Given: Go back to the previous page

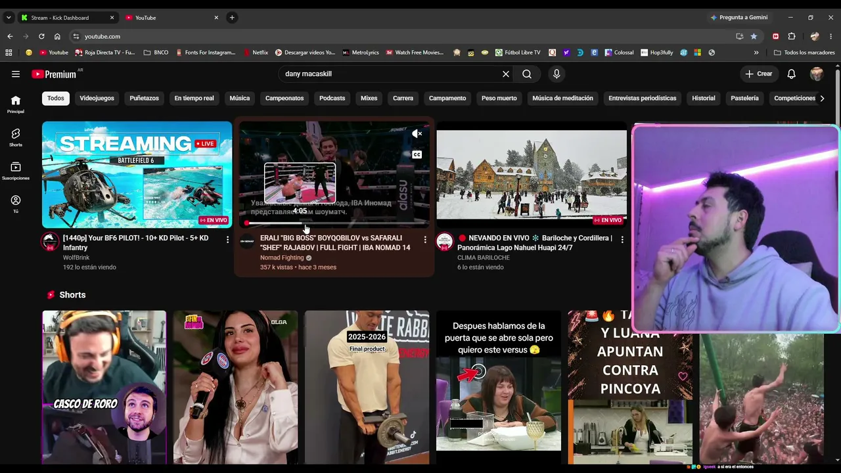Looking at the screenshot, I should [10, 37].
